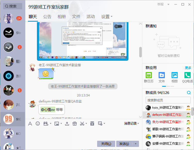Click defisym's avatar in the chat

pos(32,104)
